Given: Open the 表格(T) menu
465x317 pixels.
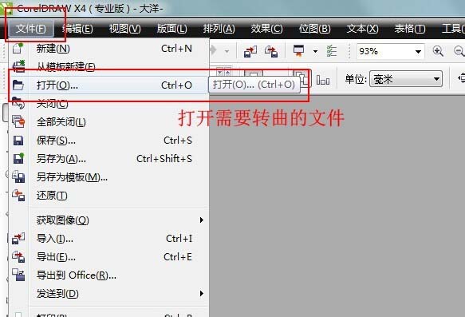Looking at the screenshot, I should click(x=410, y=29).
